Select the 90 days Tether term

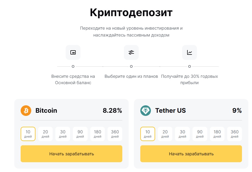coord(200,134)
